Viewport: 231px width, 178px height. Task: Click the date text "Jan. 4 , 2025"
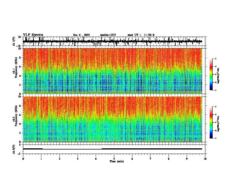[x=81, y=35]
